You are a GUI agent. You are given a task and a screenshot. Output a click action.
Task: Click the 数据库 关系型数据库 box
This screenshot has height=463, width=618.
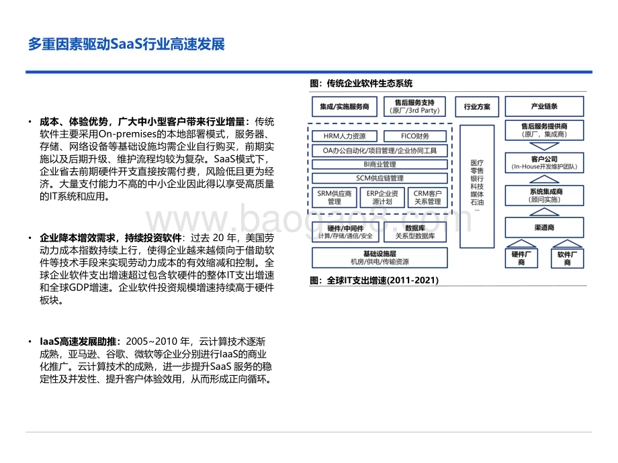click(x=415, y=232)
